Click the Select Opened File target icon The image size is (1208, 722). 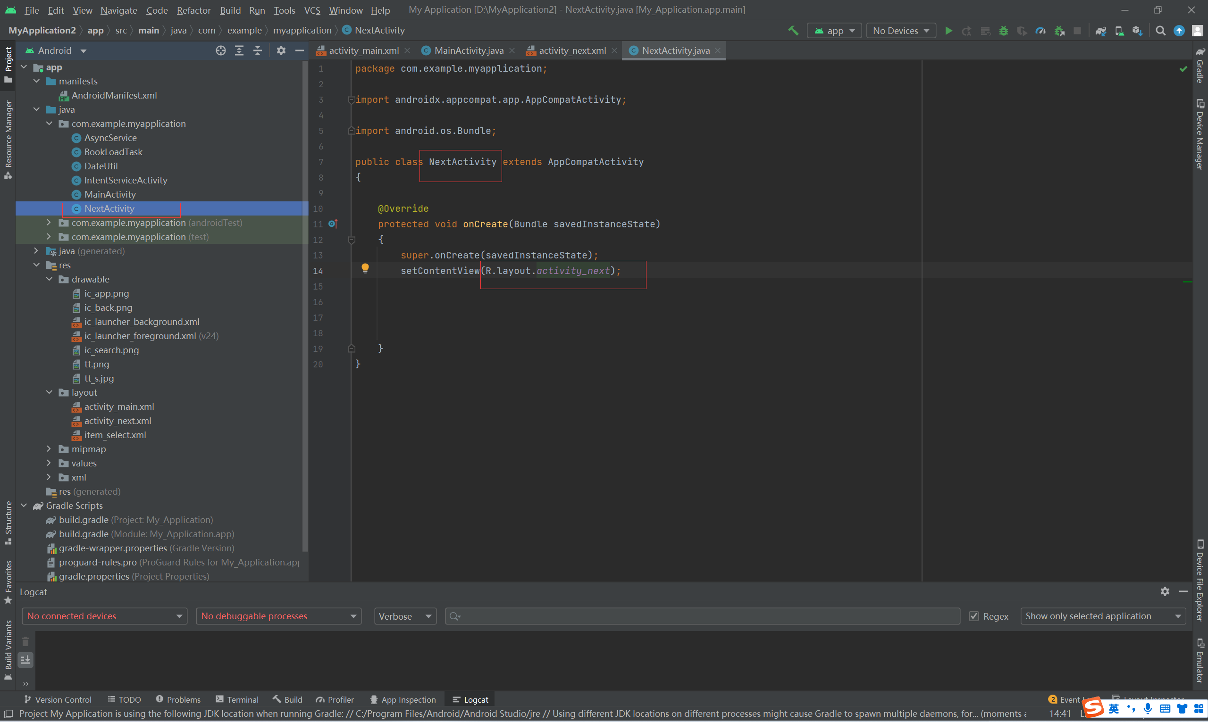click(220, 50)
